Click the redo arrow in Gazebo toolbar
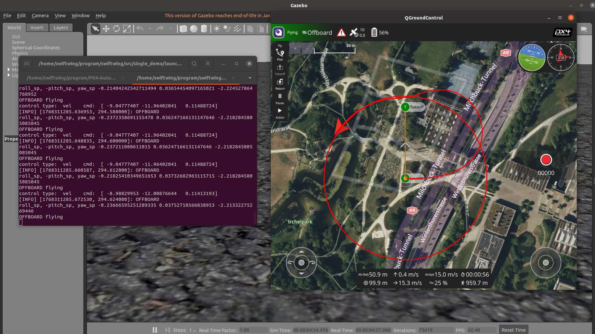Viewport: 595px width, 334px height. coord(160,29)
